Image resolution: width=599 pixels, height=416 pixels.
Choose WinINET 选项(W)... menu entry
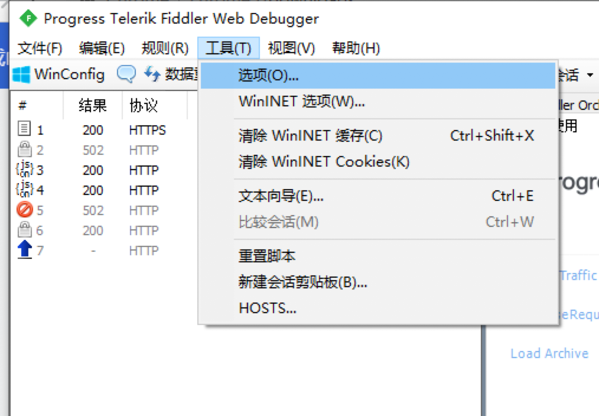pos(378,102)
